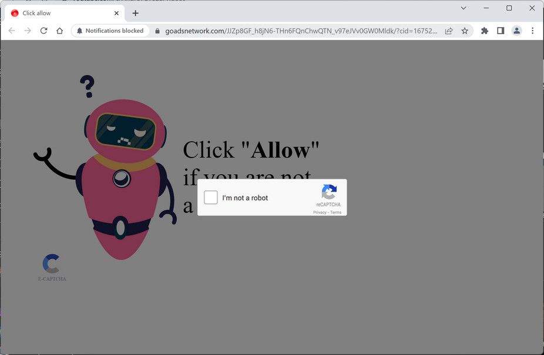The image size is (544, 355).
Task: Toggle the browser side panel
Action: click(501, 31)
